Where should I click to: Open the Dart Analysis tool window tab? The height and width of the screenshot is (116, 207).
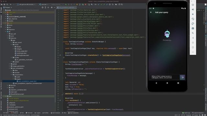[x=55, y=113]
